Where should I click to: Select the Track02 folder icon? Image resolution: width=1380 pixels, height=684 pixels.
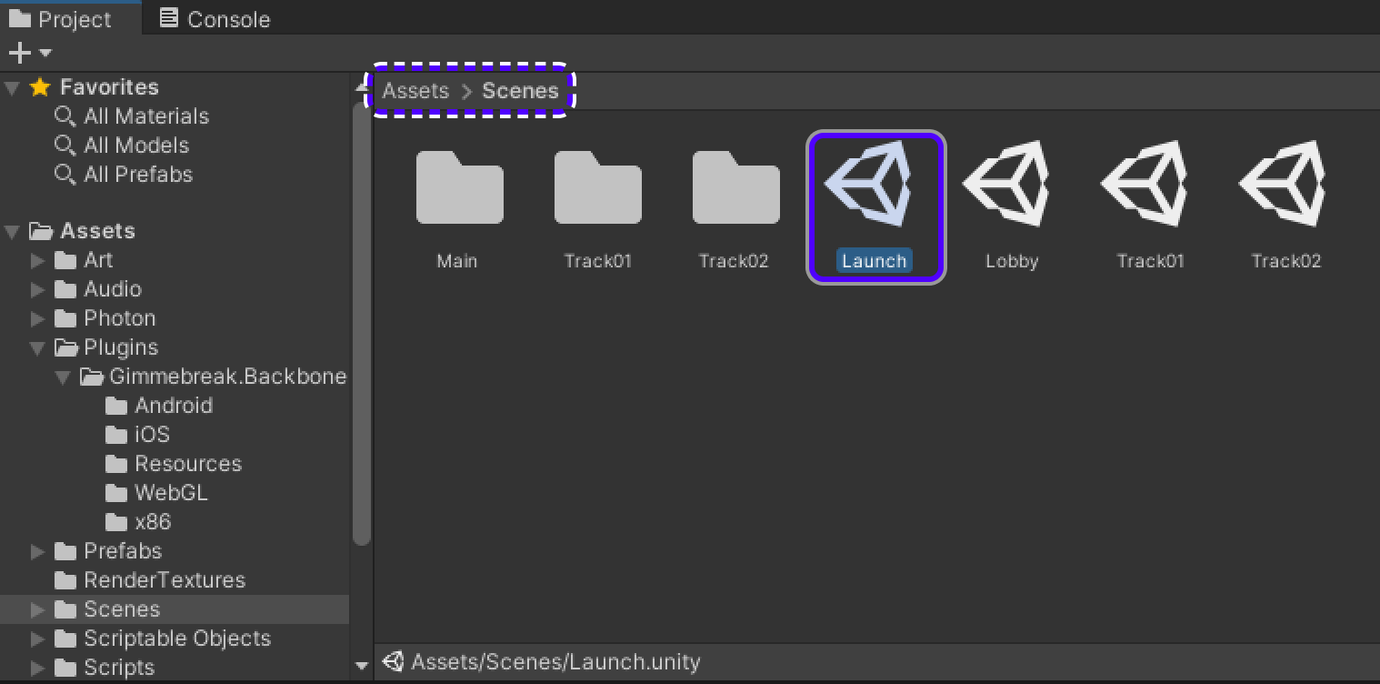[735, 187]
